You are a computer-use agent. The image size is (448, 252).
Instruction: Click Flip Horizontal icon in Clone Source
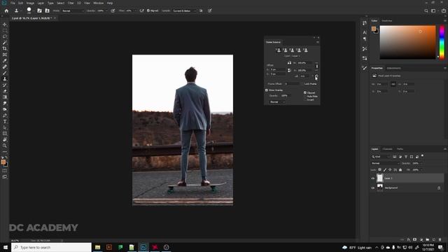289,62
